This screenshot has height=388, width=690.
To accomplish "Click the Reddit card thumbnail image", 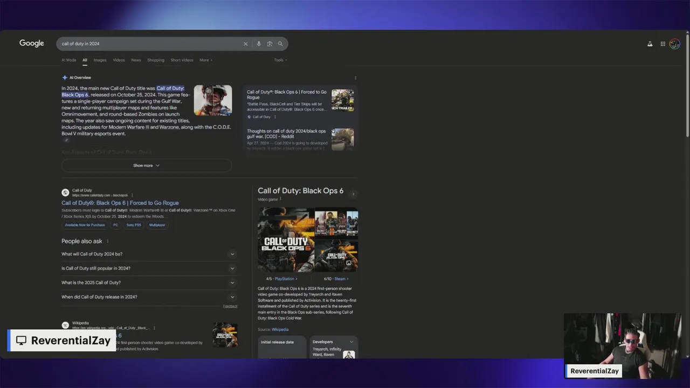I will tap(343, 139).
